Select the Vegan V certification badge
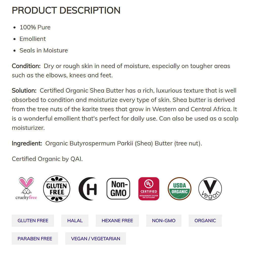 click(x=210, y=188)
